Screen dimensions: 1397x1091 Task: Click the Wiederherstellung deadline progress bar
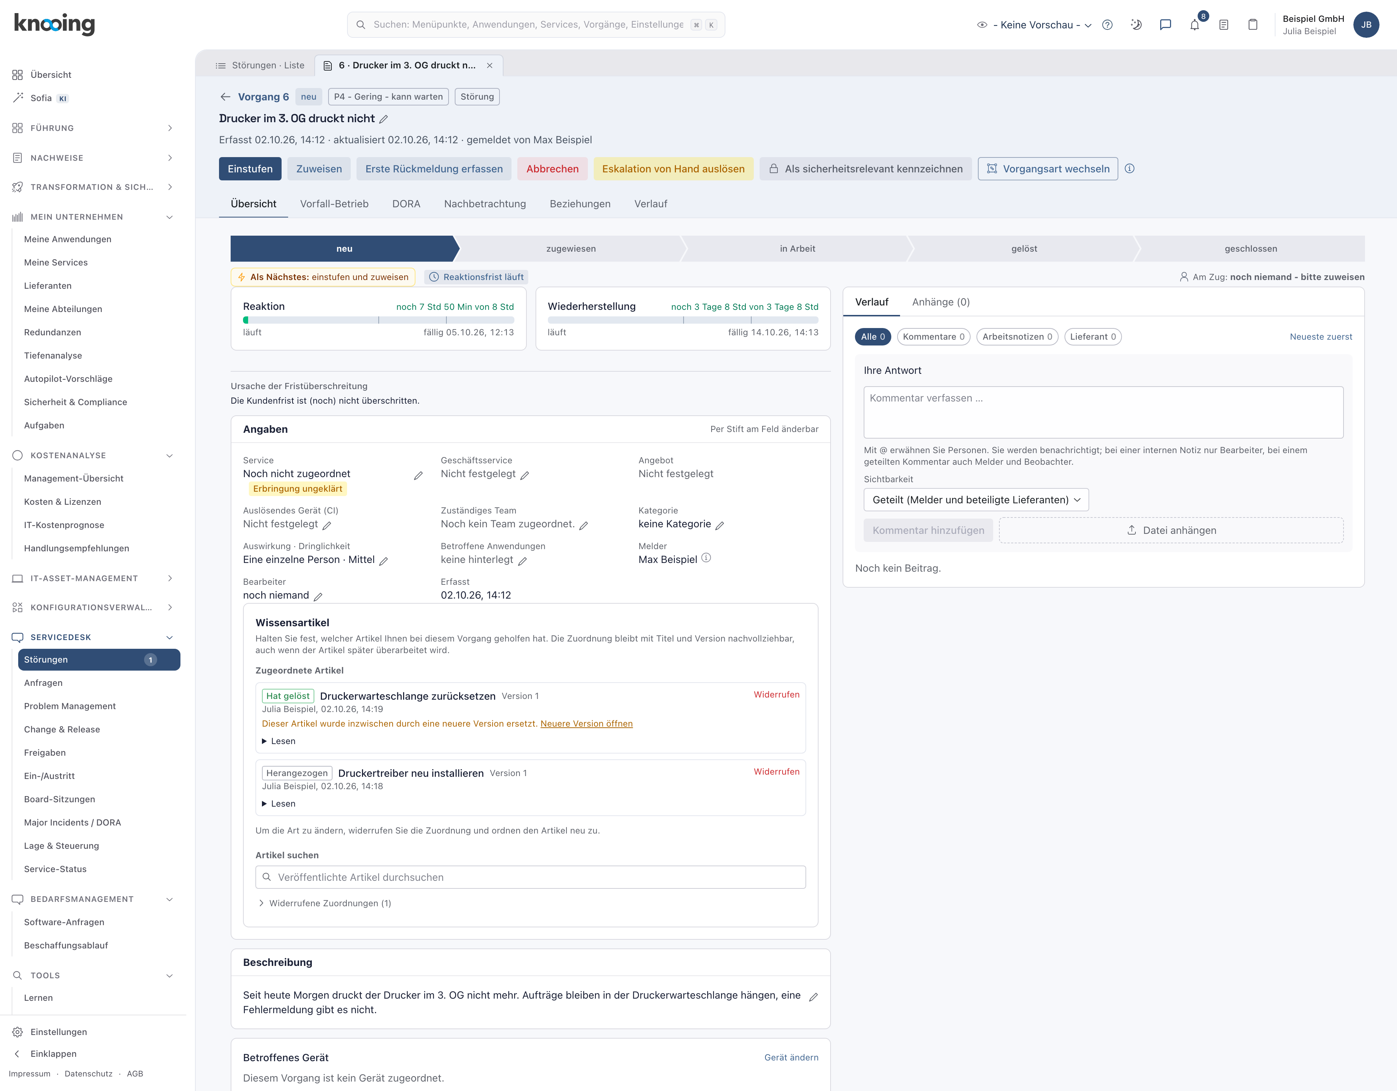[x=682, y=320]
